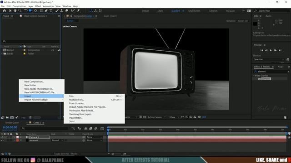This screenshot has width=291, height=163.
Task: Hide the Camera 1 layer with eye icon
Action: pos(2,137)
